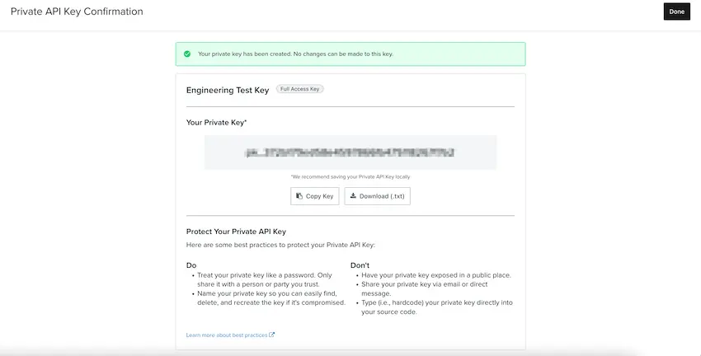Viewport: 701px width, 356px height.
Task: Click the Protect Your Private API Key heading
Action: click(x=236, y=232)
